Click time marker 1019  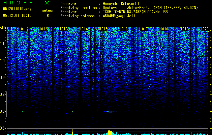tap(185, 29)
